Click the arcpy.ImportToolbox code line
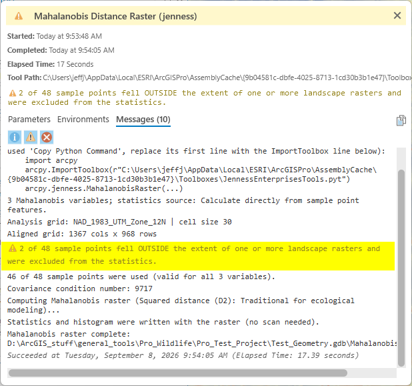The width and height of the screenshot is (412, 386). tap(192, 174)
